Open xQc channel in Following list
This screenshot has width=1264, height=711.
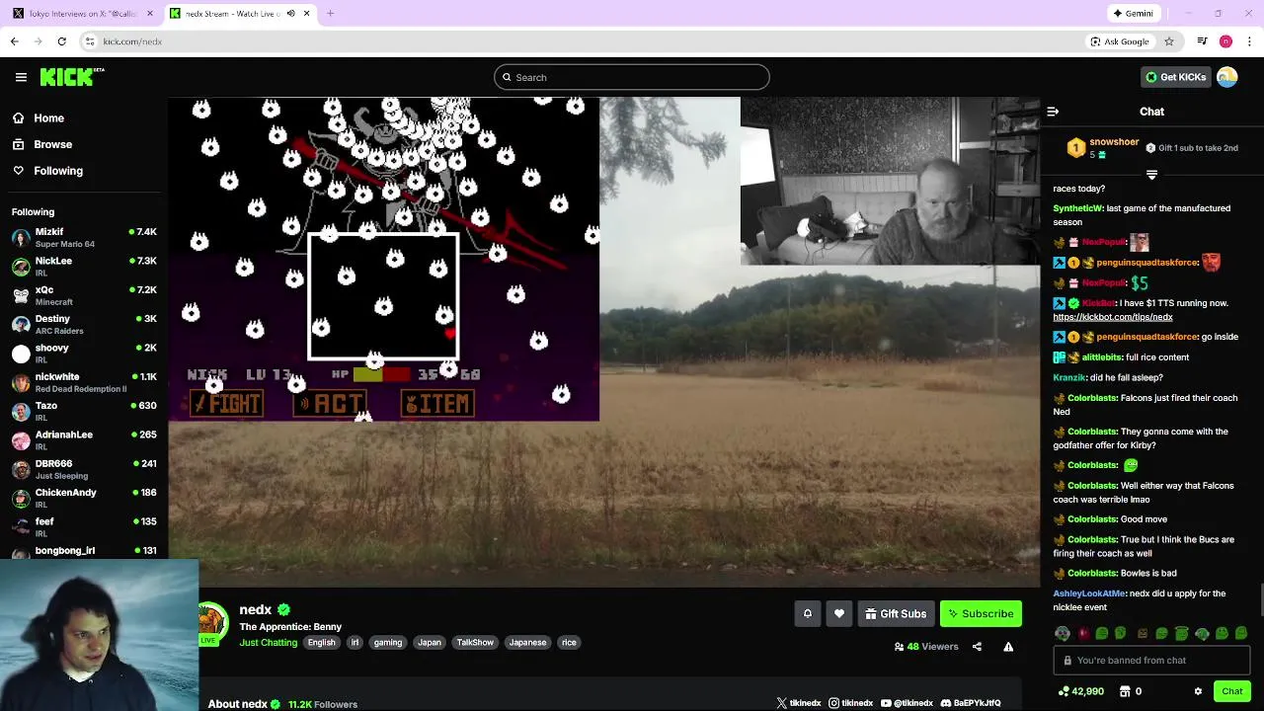pyautogui.click(x=84, y=295)
